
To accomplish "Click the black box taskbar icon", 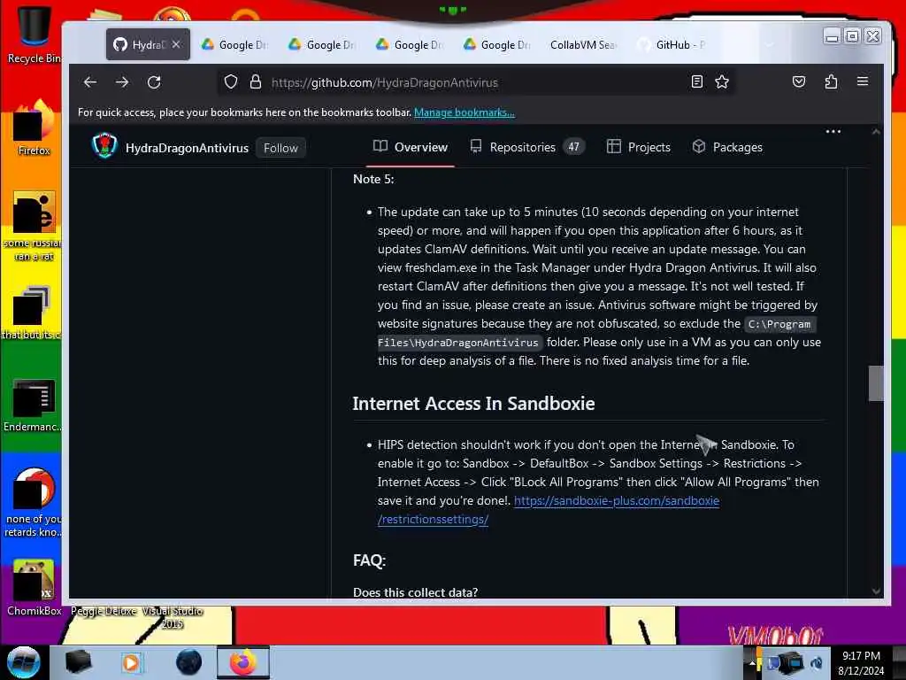I will click(x=78, y=662).
